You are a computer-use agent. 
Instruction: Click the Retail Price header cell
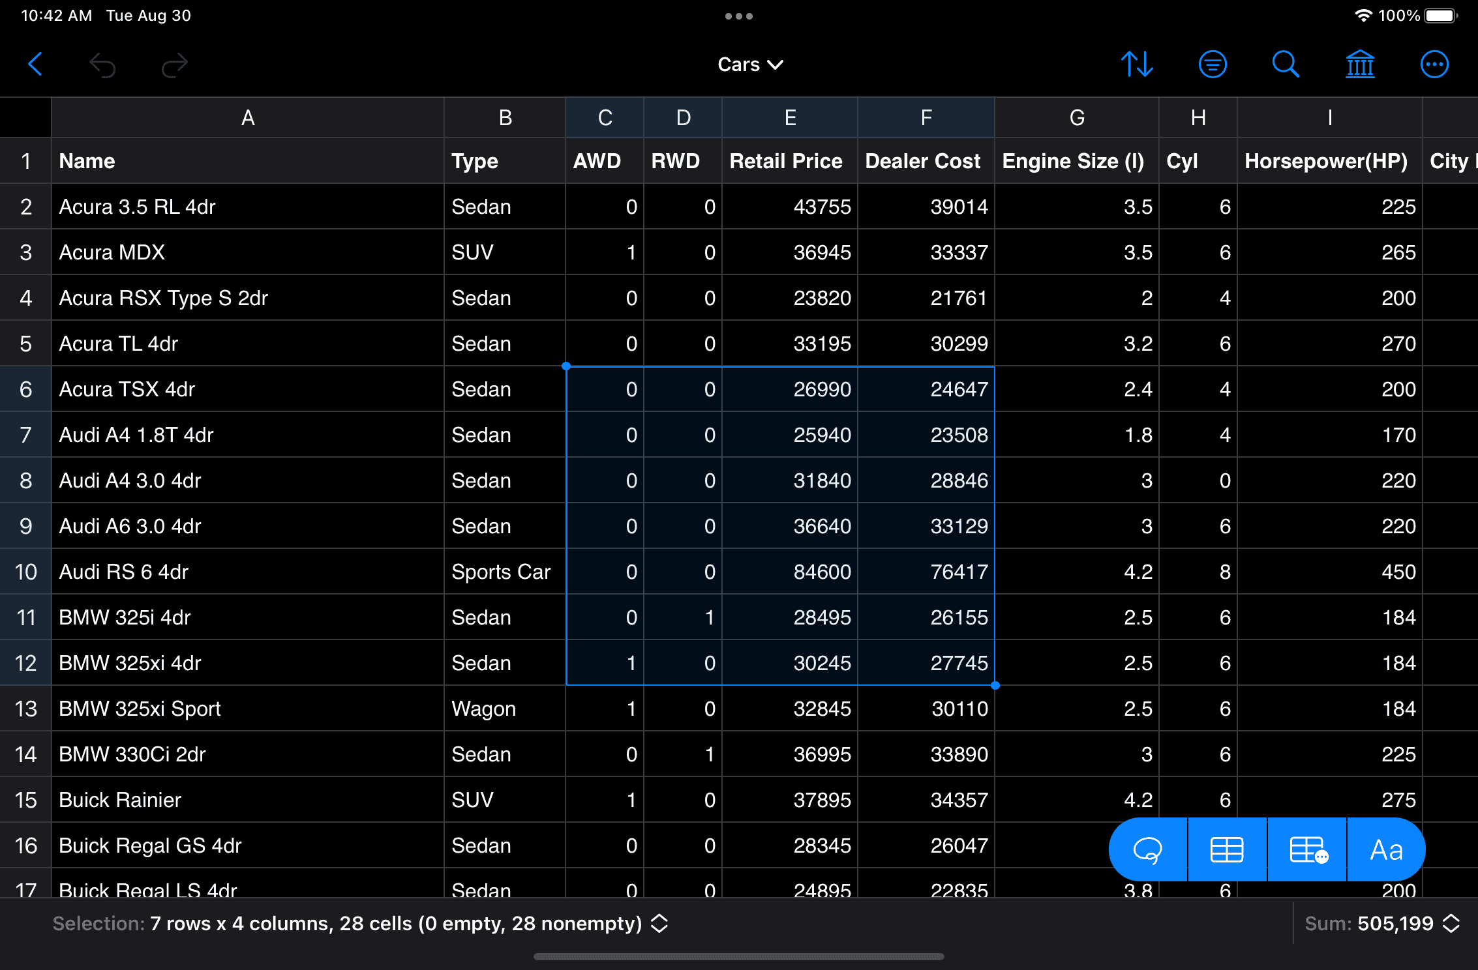(x=790, y=161)
